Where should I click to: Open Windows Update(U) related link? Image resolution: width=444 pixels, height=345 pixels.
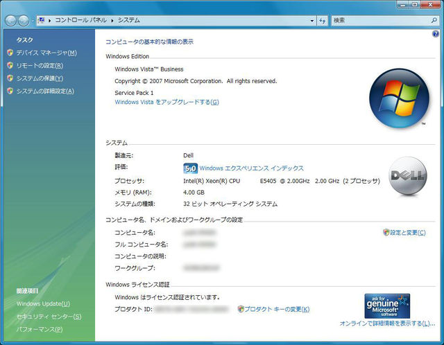[43, 303]
